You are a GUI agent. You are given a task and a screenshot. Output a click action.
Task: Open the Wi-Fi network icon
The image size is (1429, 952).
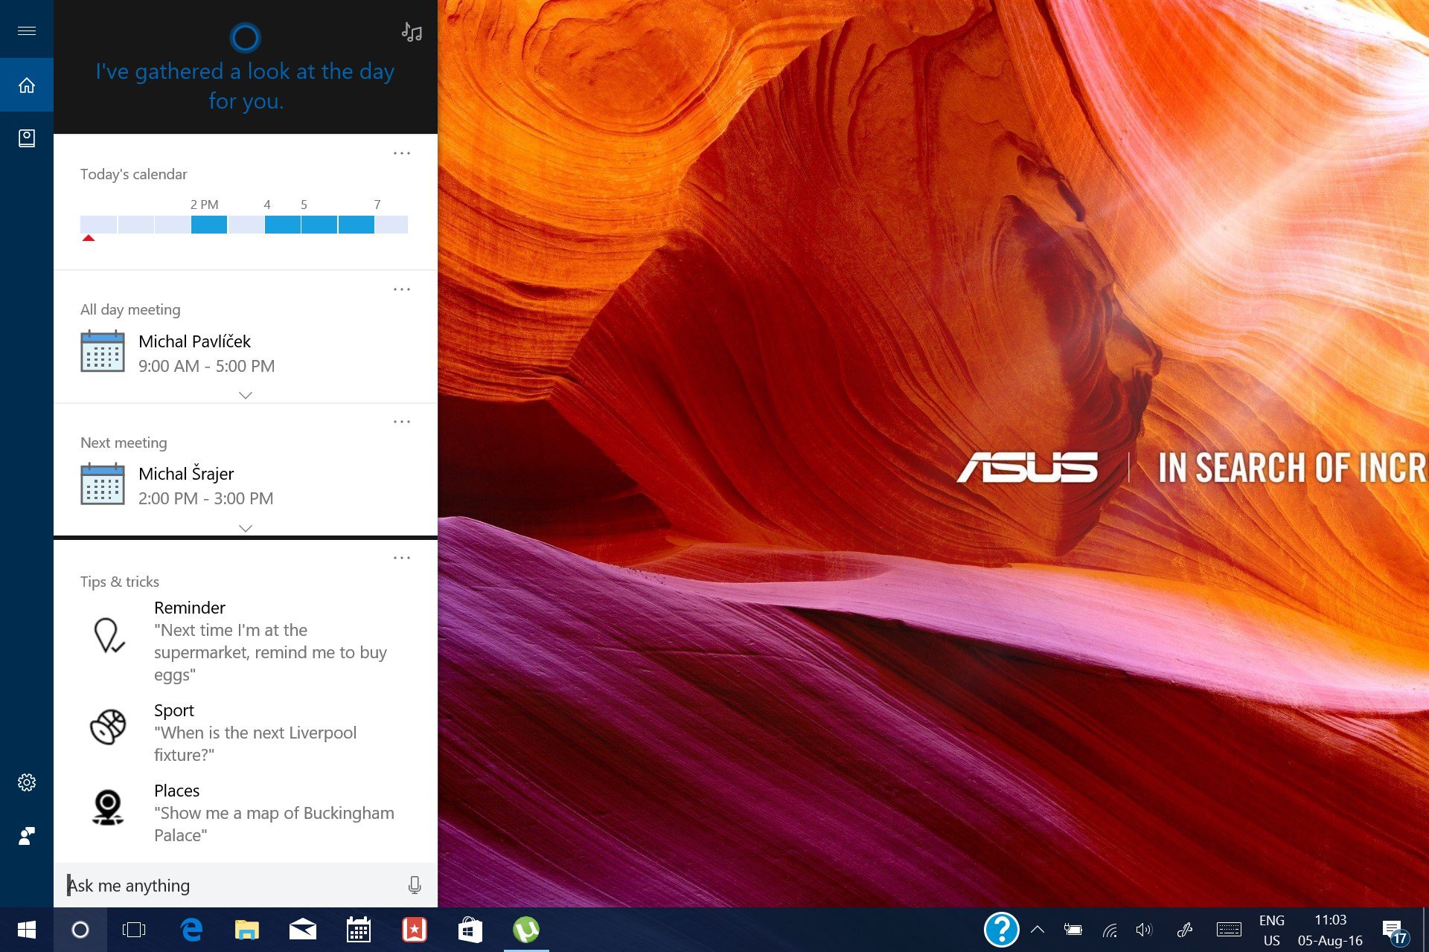click(1110, 930)
